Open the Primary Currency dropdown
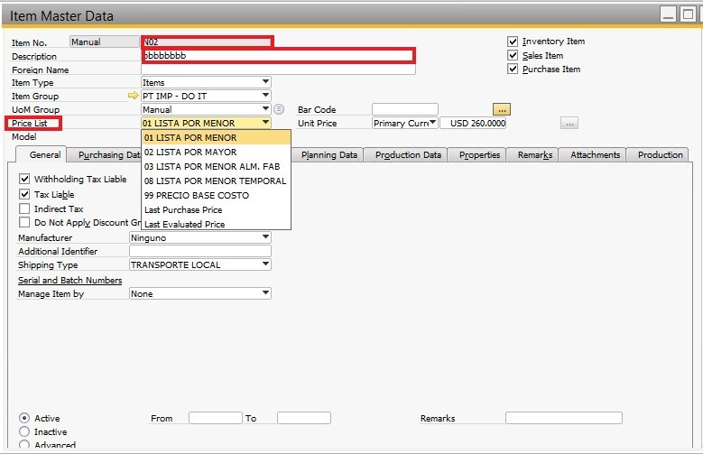 point(432,123)
